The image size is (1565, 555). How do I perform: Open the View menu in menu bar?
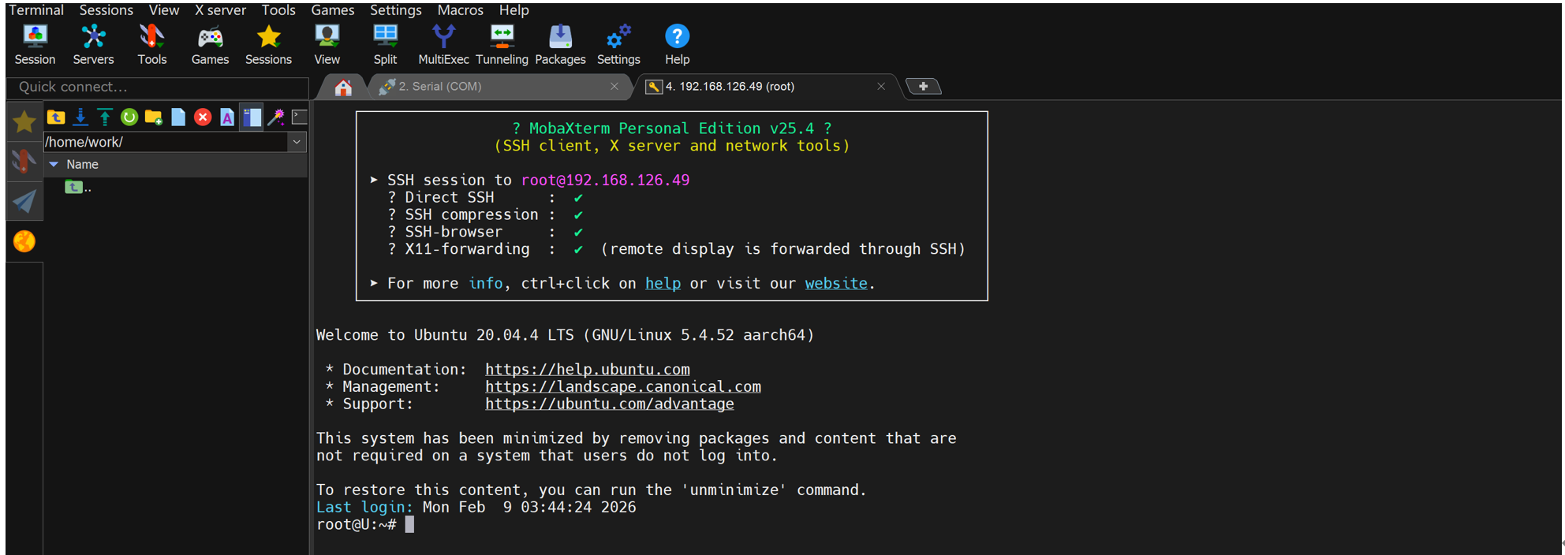(x=164, y=10)
